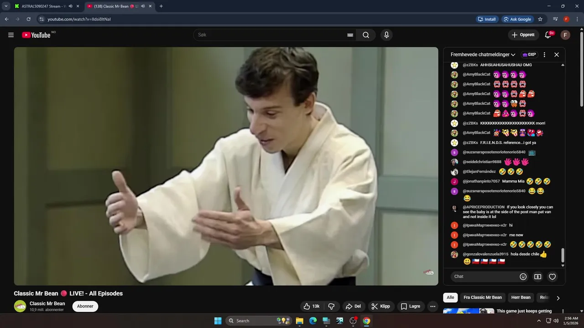Open the 0XP points badge in chat
The image size is (584, 328).
pyautogui.click(x=529, y=55)
